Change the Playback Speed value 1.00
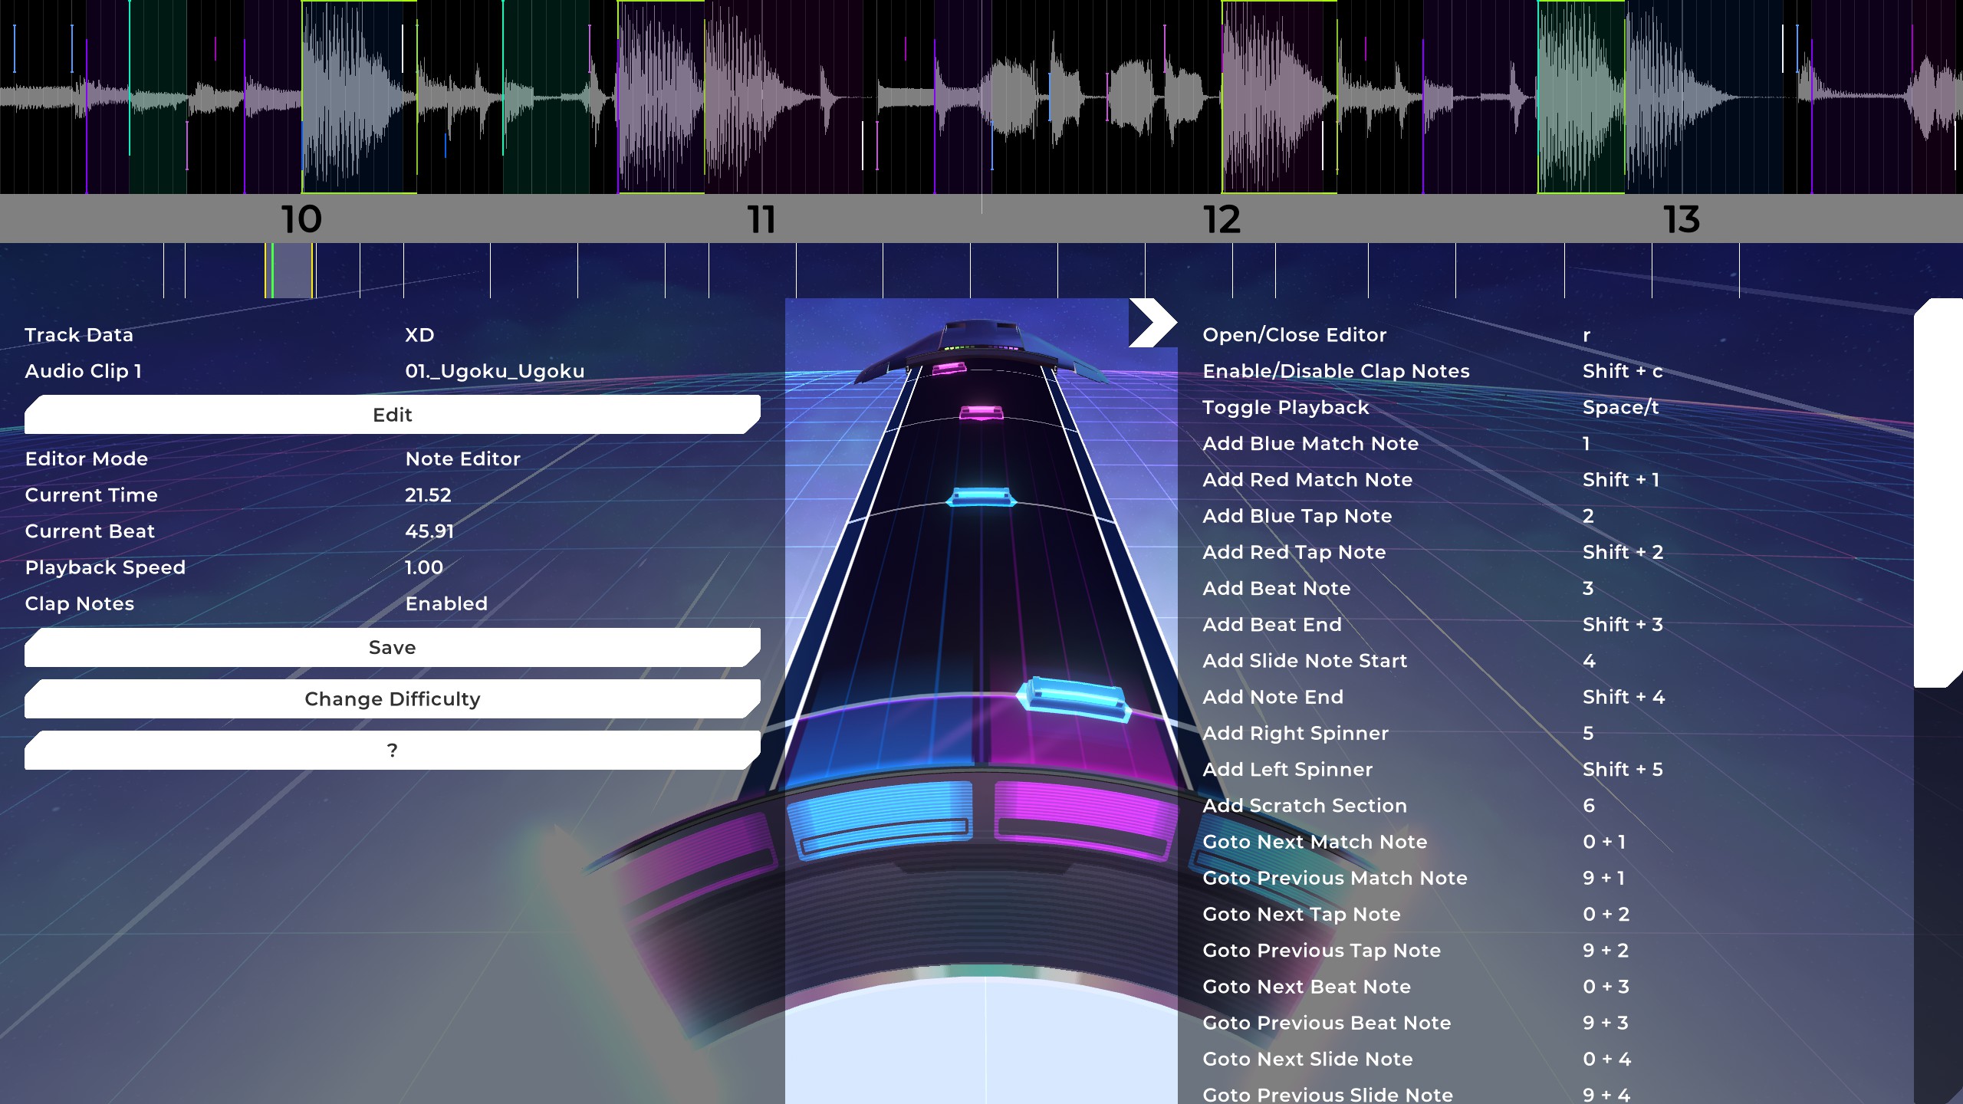This screenshot has height=1104, width=1963. click(x=424, y=568)
